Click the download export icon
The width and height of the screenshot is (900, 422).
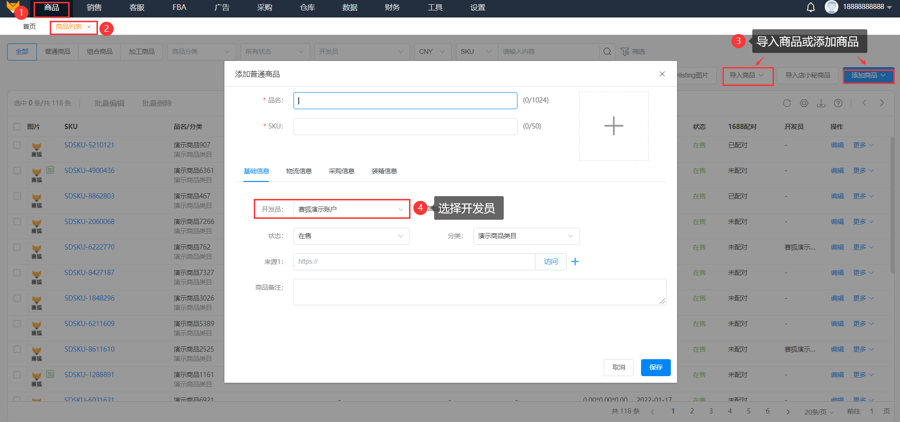coord(821,103)
